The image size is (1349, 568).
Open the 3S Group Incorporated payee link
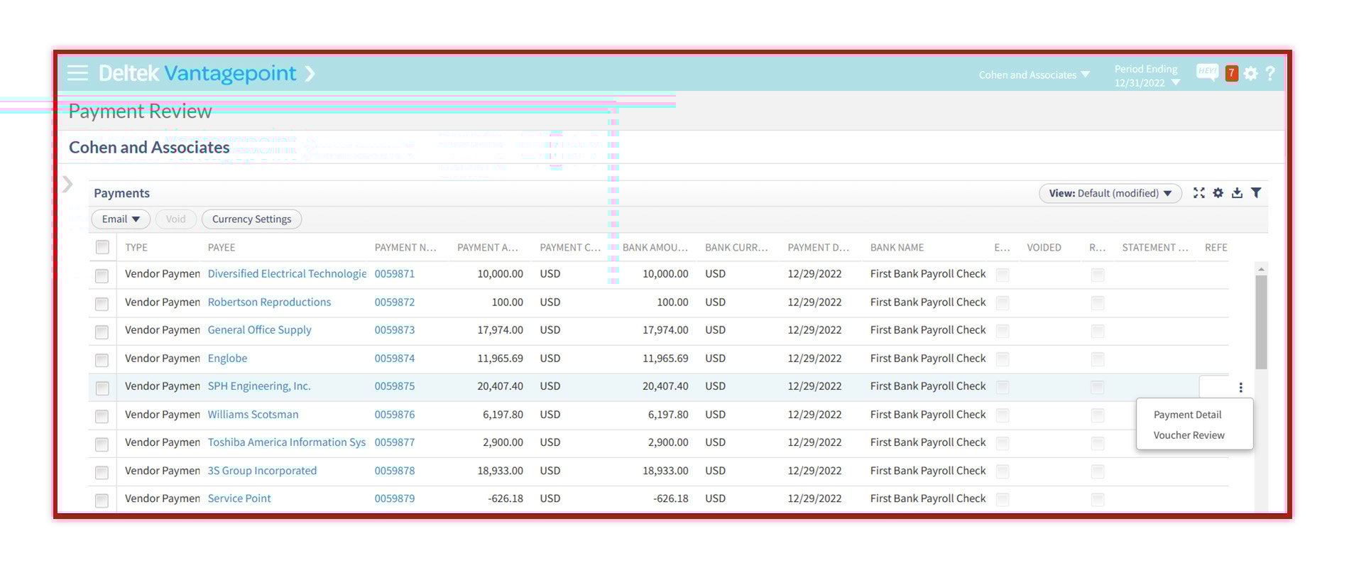tap(262, 471)
